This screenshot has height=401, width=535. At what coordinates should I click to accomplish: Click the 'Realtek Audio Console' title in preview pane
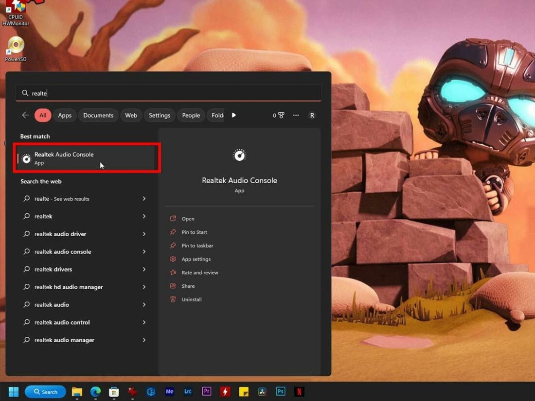coord(239,180)
